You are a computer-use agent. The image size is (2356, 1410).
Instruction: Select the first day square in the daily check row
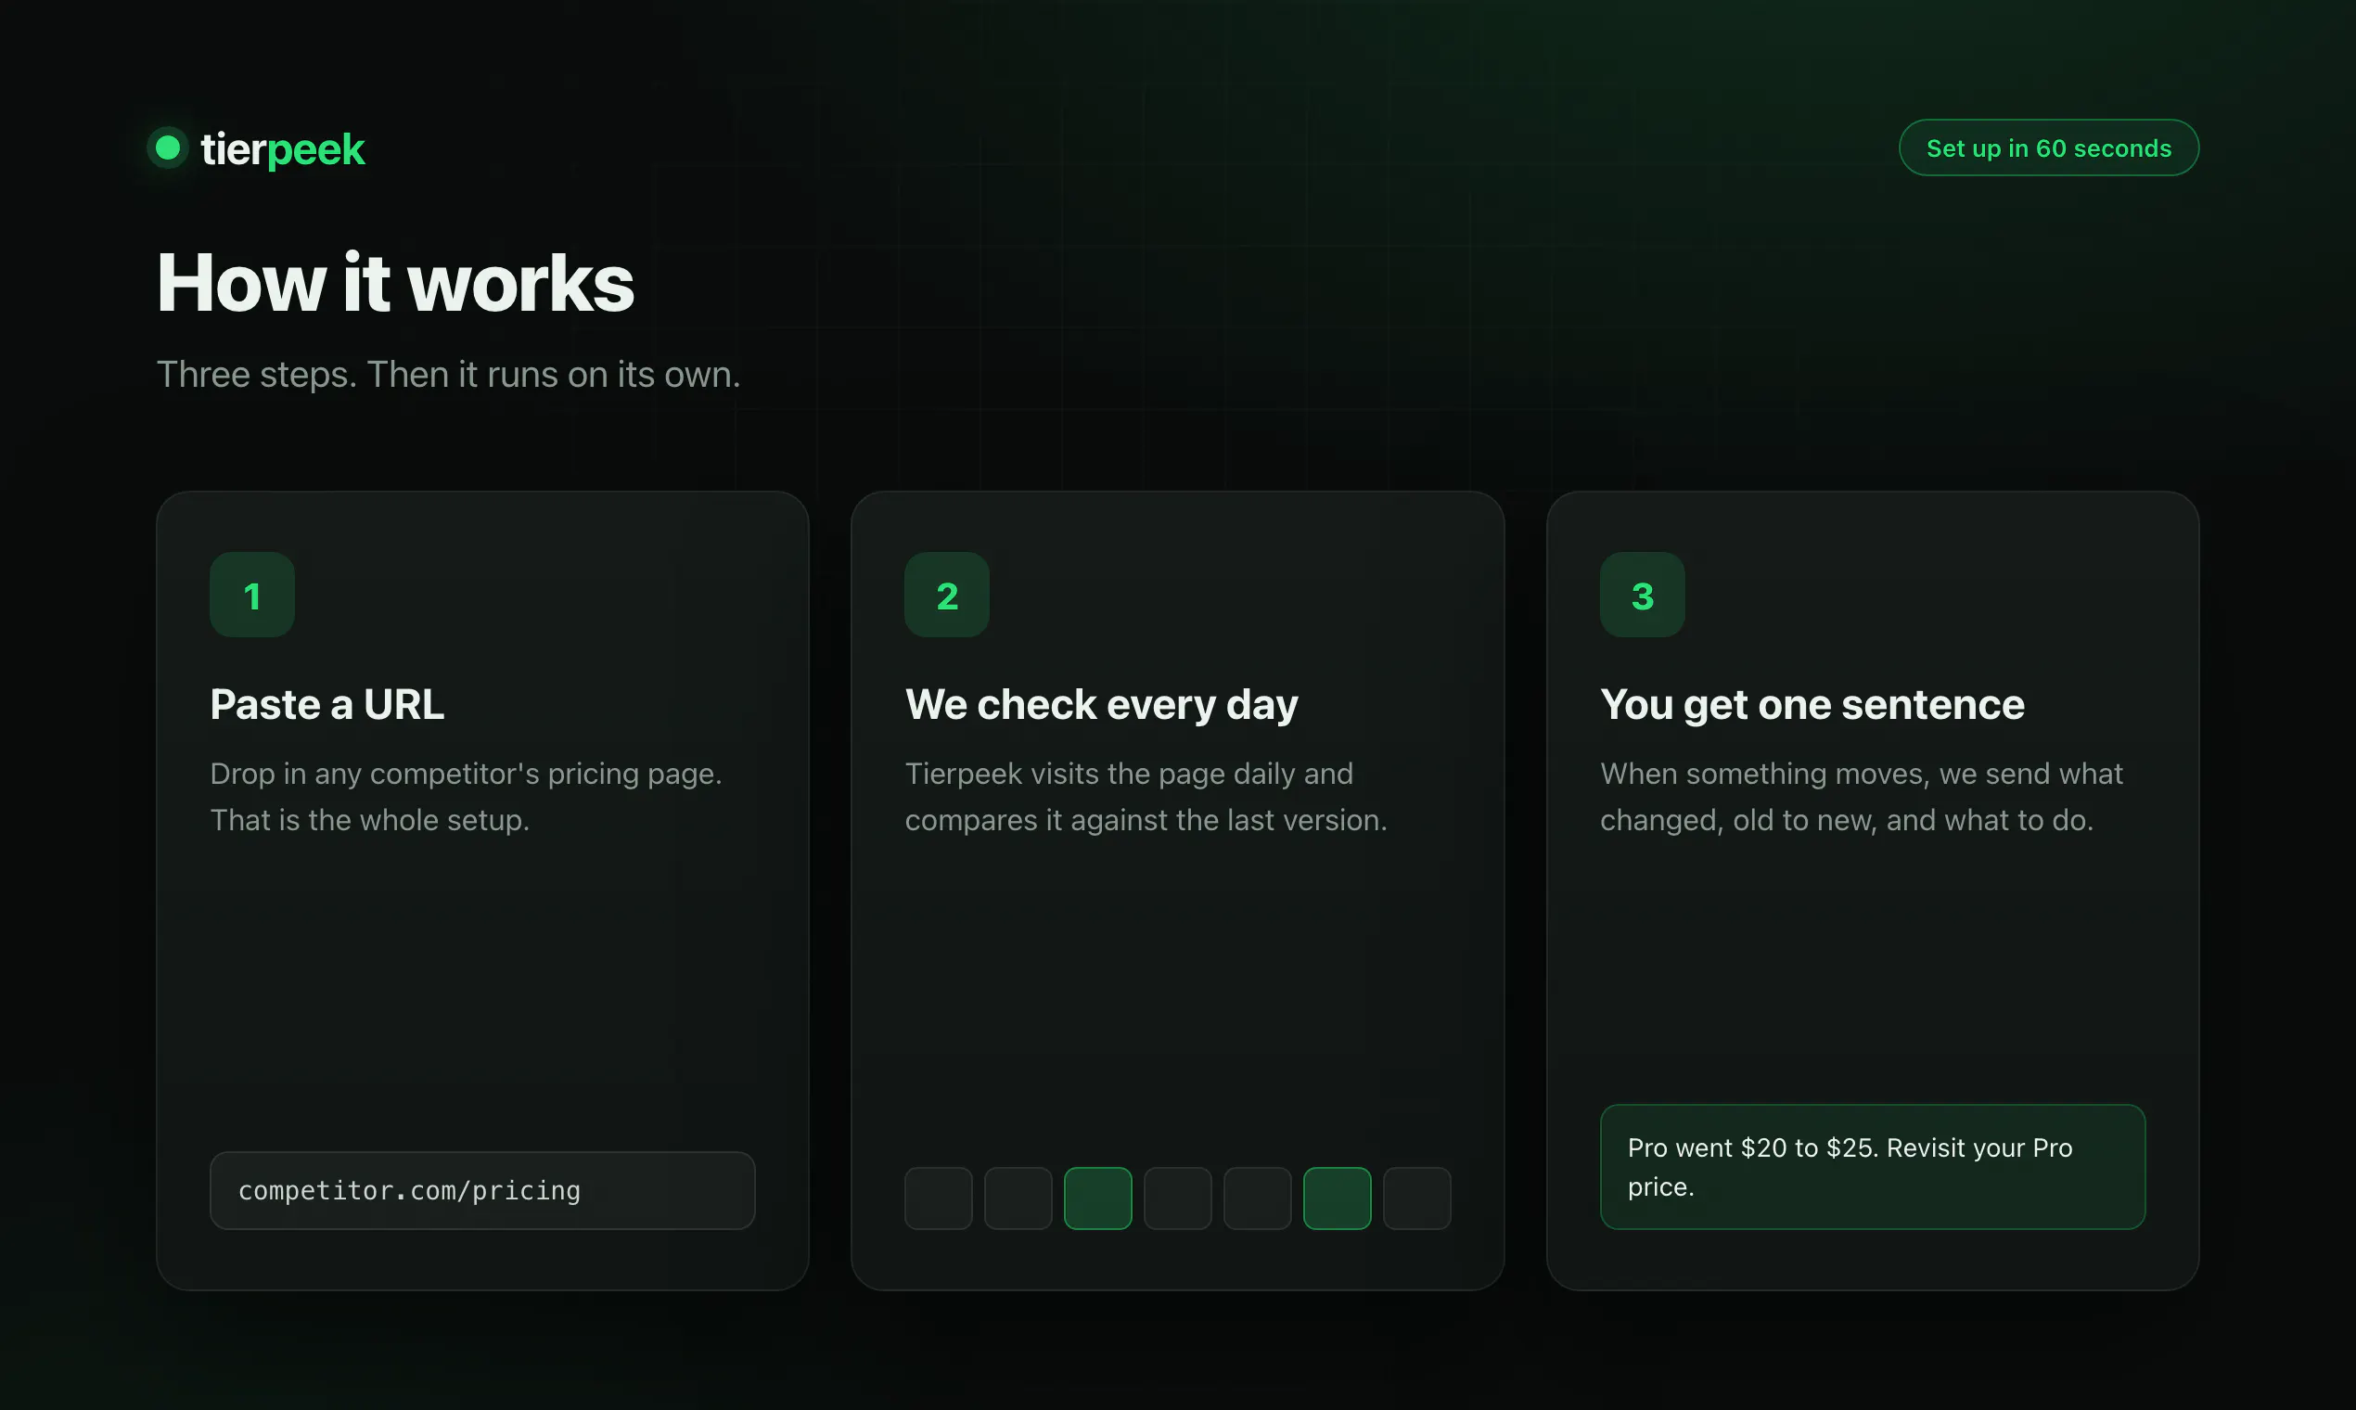tap(939, 1198)
